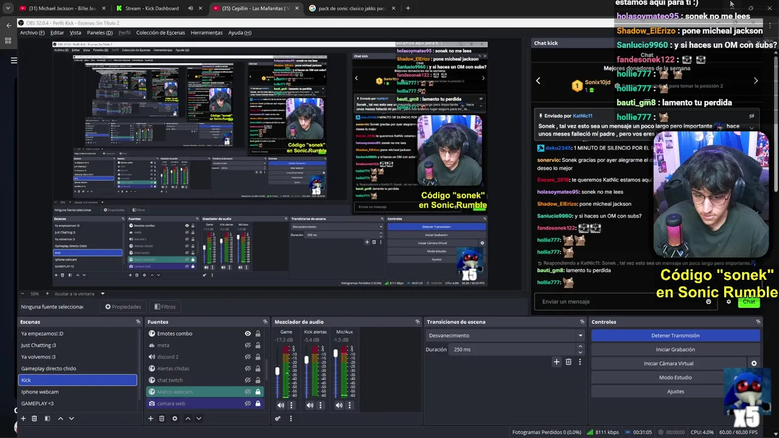Open source properties gear in Fuentes toolbar
This screenshot has width=779, height=438.
click(175, 419)
